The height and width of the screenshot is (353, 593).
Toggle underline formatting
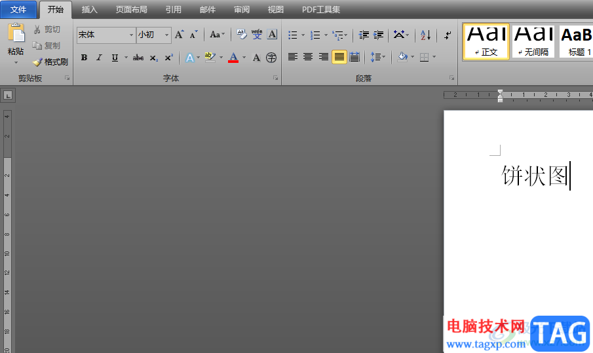tap(115, 58)
